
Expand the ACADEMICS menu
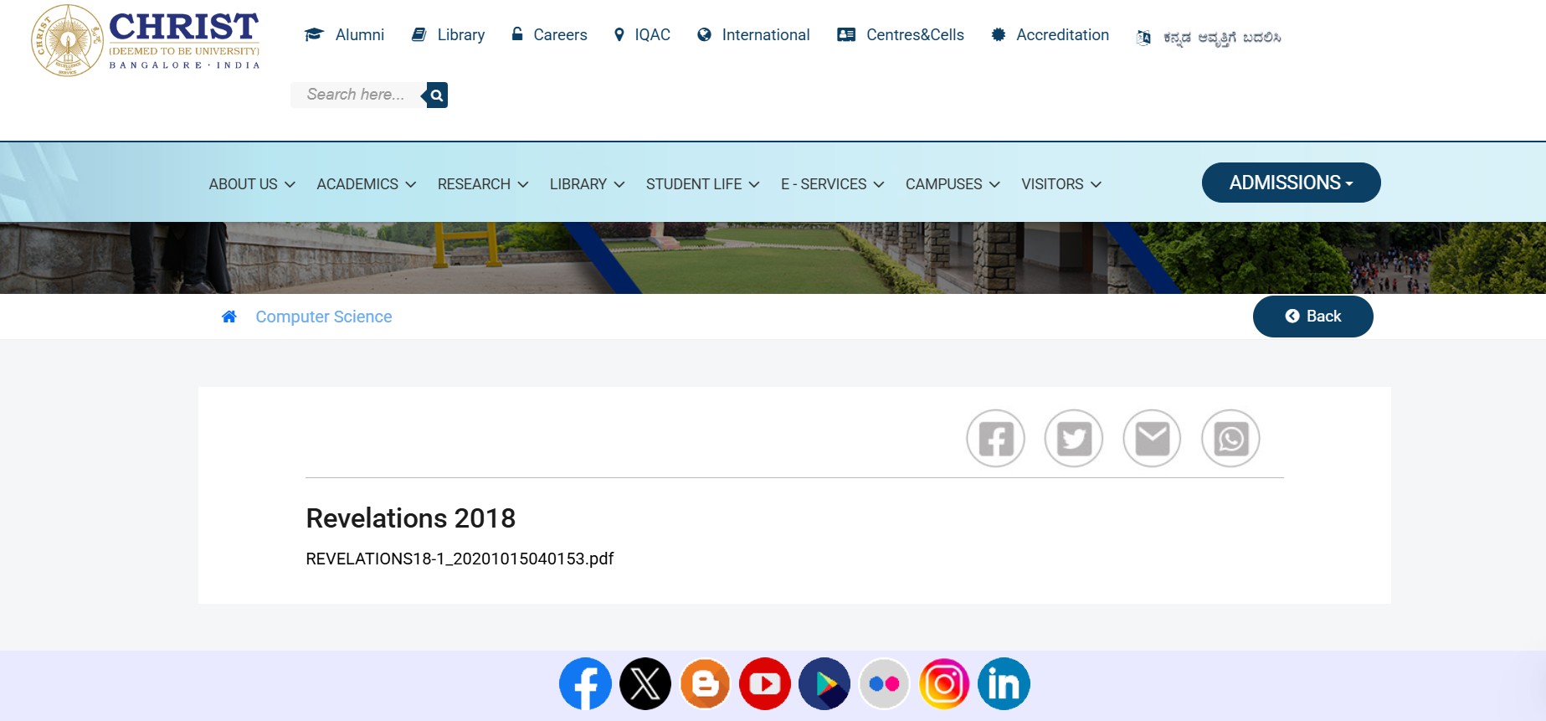[366, 184]
